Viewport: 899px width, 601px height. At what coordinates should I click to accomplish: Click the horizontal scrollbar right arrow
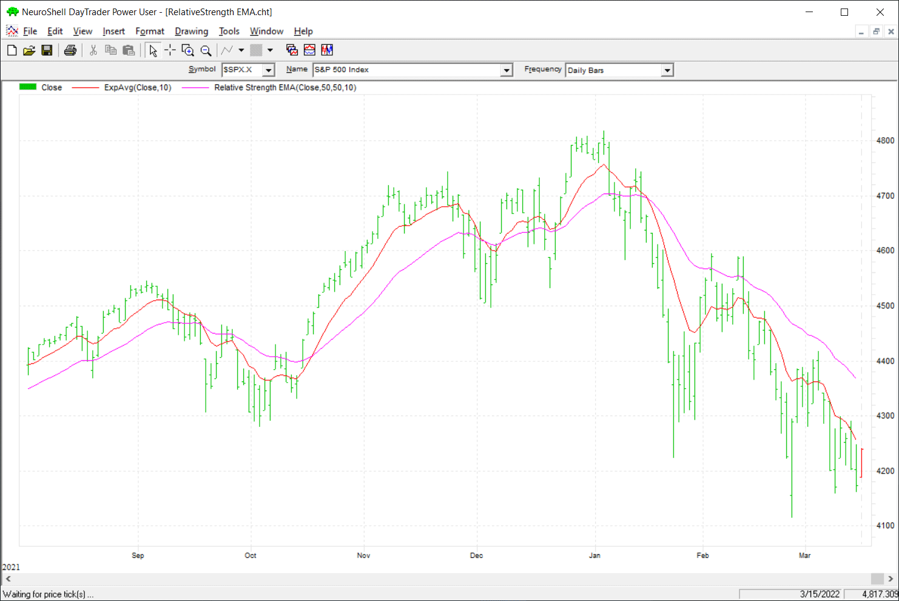pos(891,579)
